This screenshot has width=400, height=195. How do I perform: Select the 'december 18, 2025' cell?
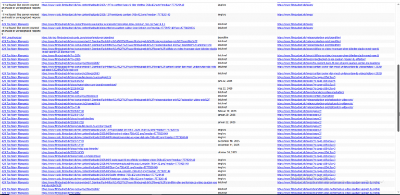[229, 141]
